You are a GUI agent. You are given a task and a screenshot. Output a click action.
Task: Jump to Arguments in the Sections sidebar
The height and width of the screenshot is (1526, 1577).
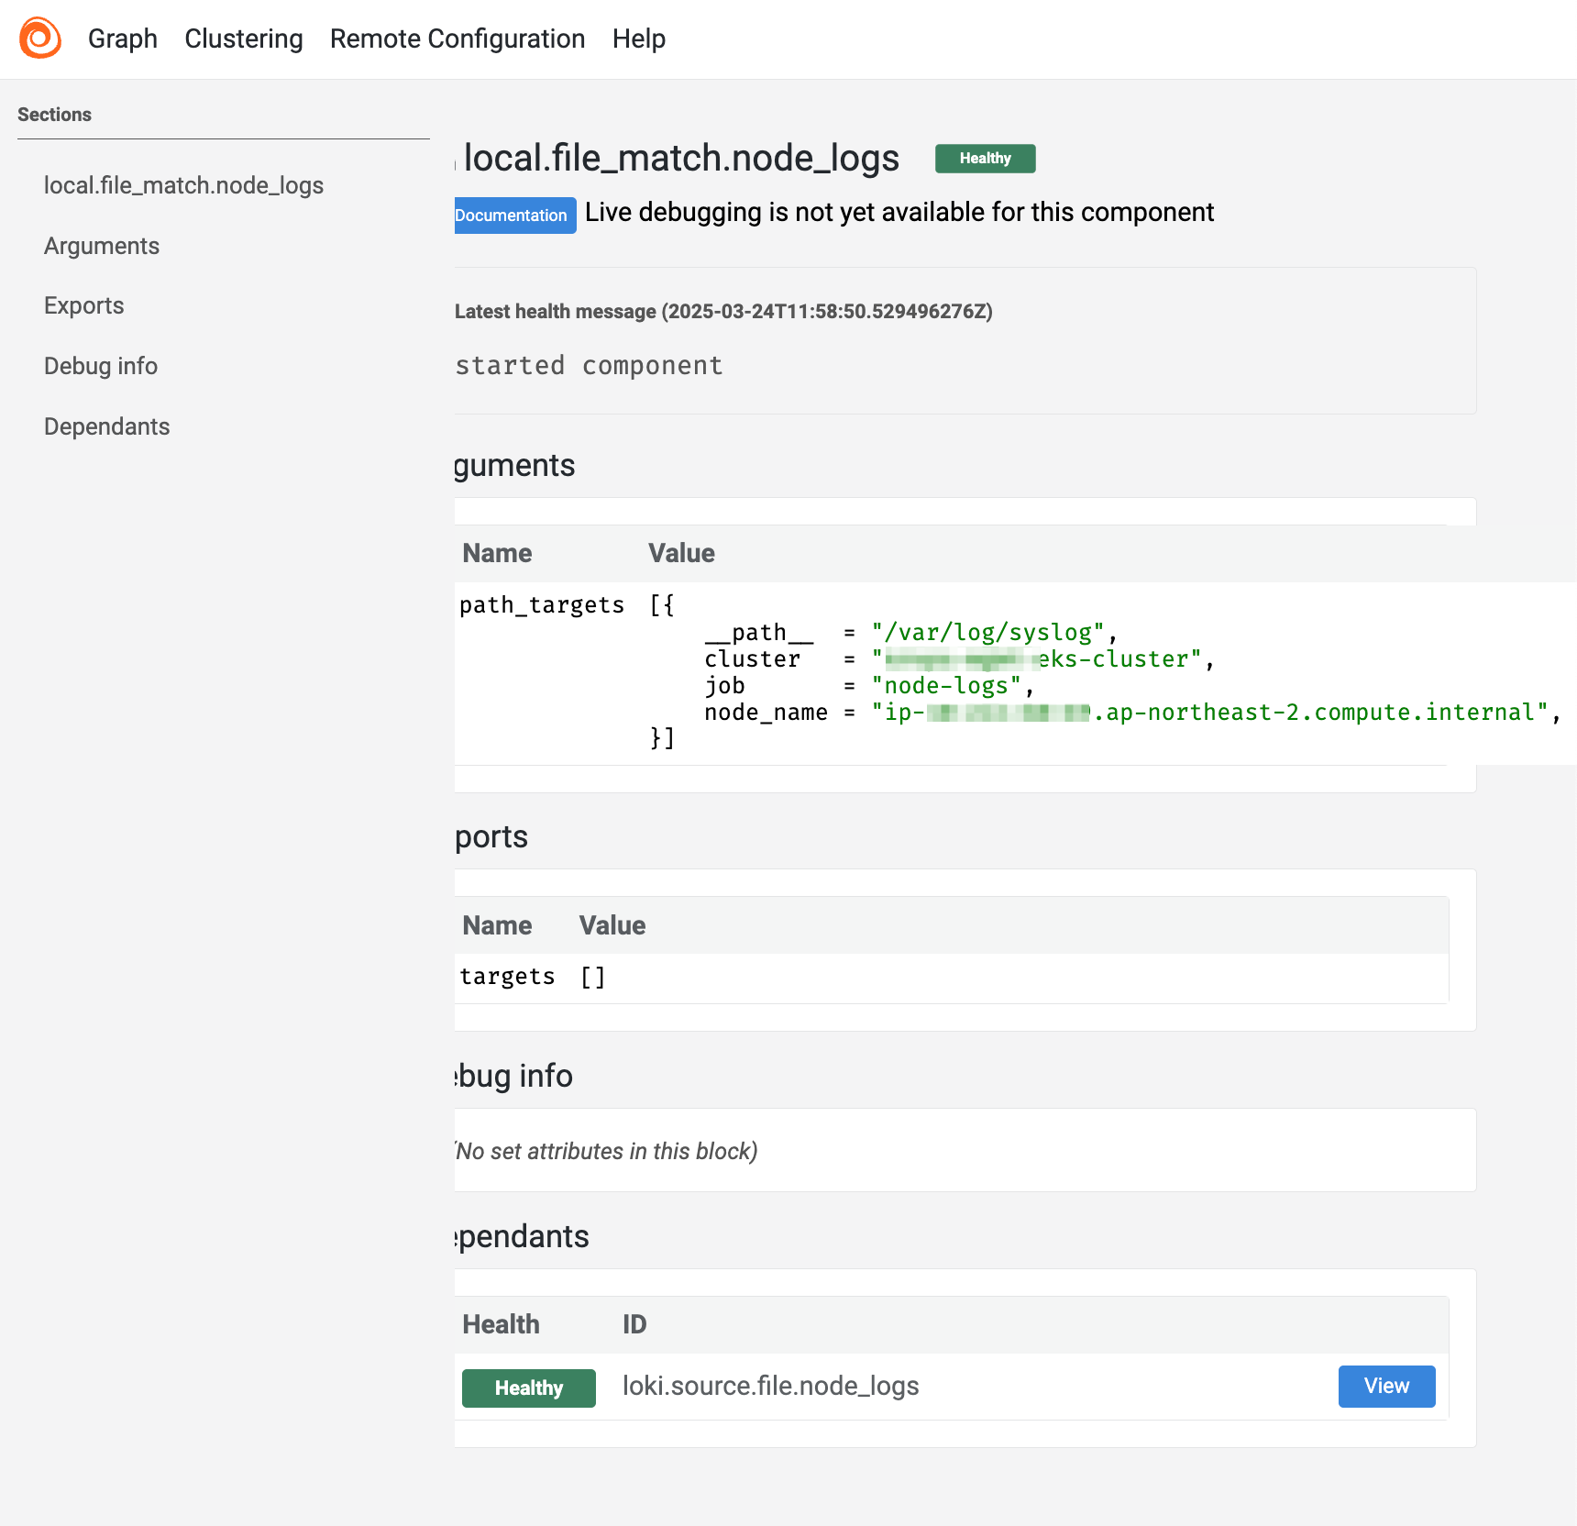(x=102, y=246)
